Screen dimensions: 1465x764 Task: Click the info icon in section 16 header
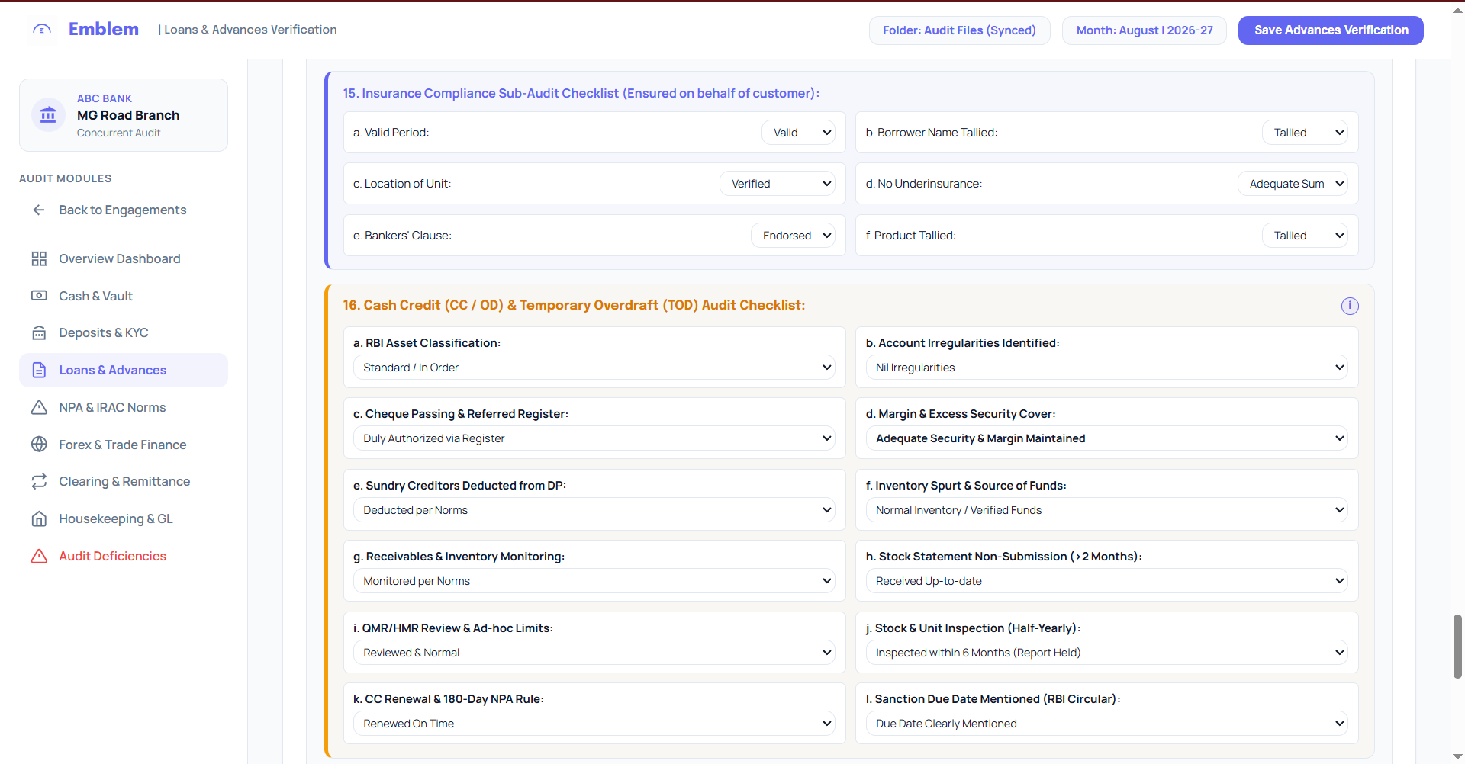click(x=1350, y=306)
